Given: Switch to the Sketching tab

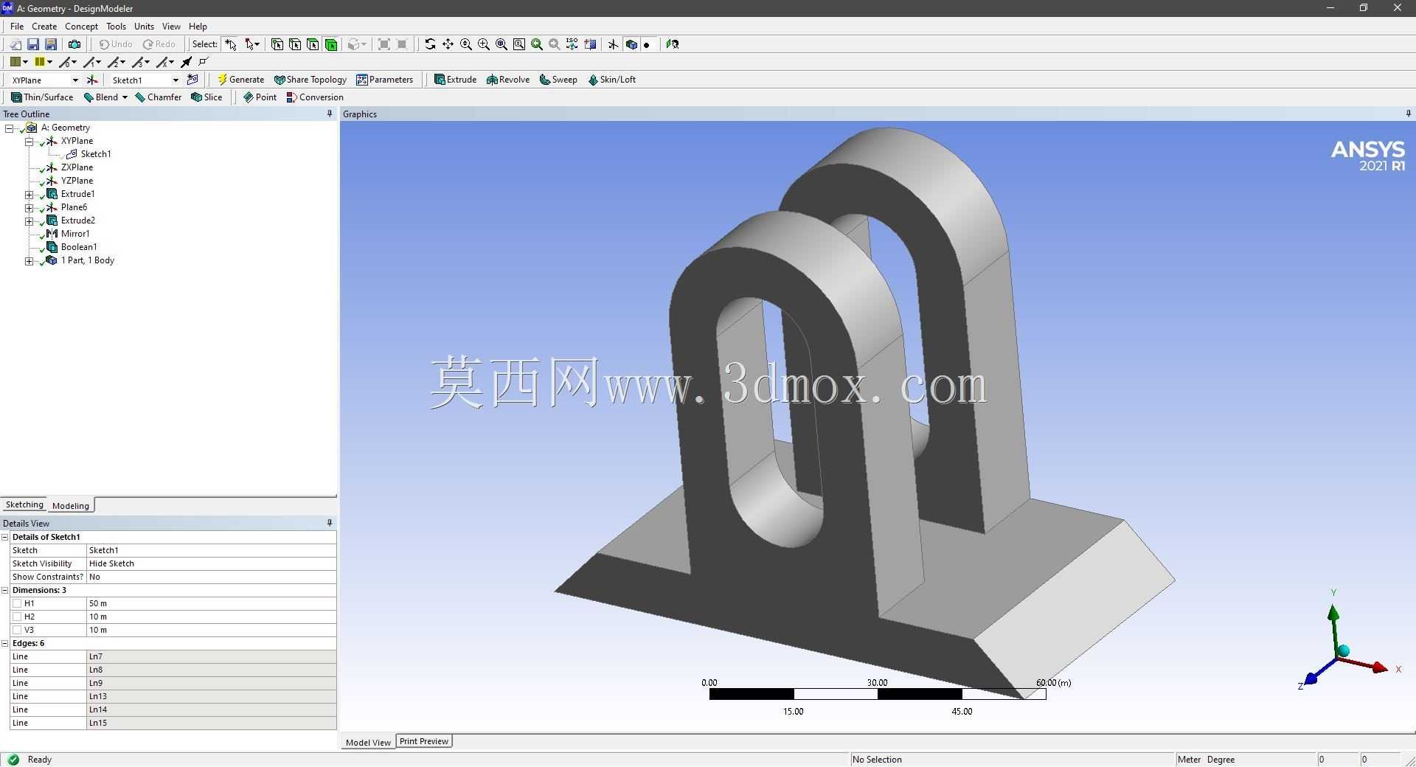Looking at the screenshot, I should 24,504.
